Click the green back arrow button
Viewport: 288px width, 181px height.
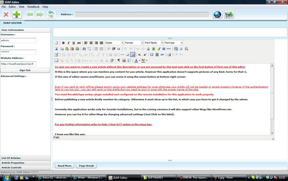[x=30, y=14]
